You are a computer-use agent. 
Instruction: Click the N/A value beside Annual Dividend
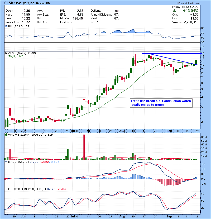coord(116,15)
